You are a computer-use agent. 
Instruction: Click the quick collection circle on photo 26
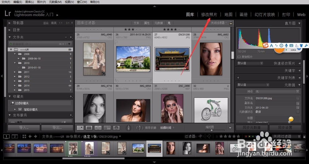(x=148, y=48)
